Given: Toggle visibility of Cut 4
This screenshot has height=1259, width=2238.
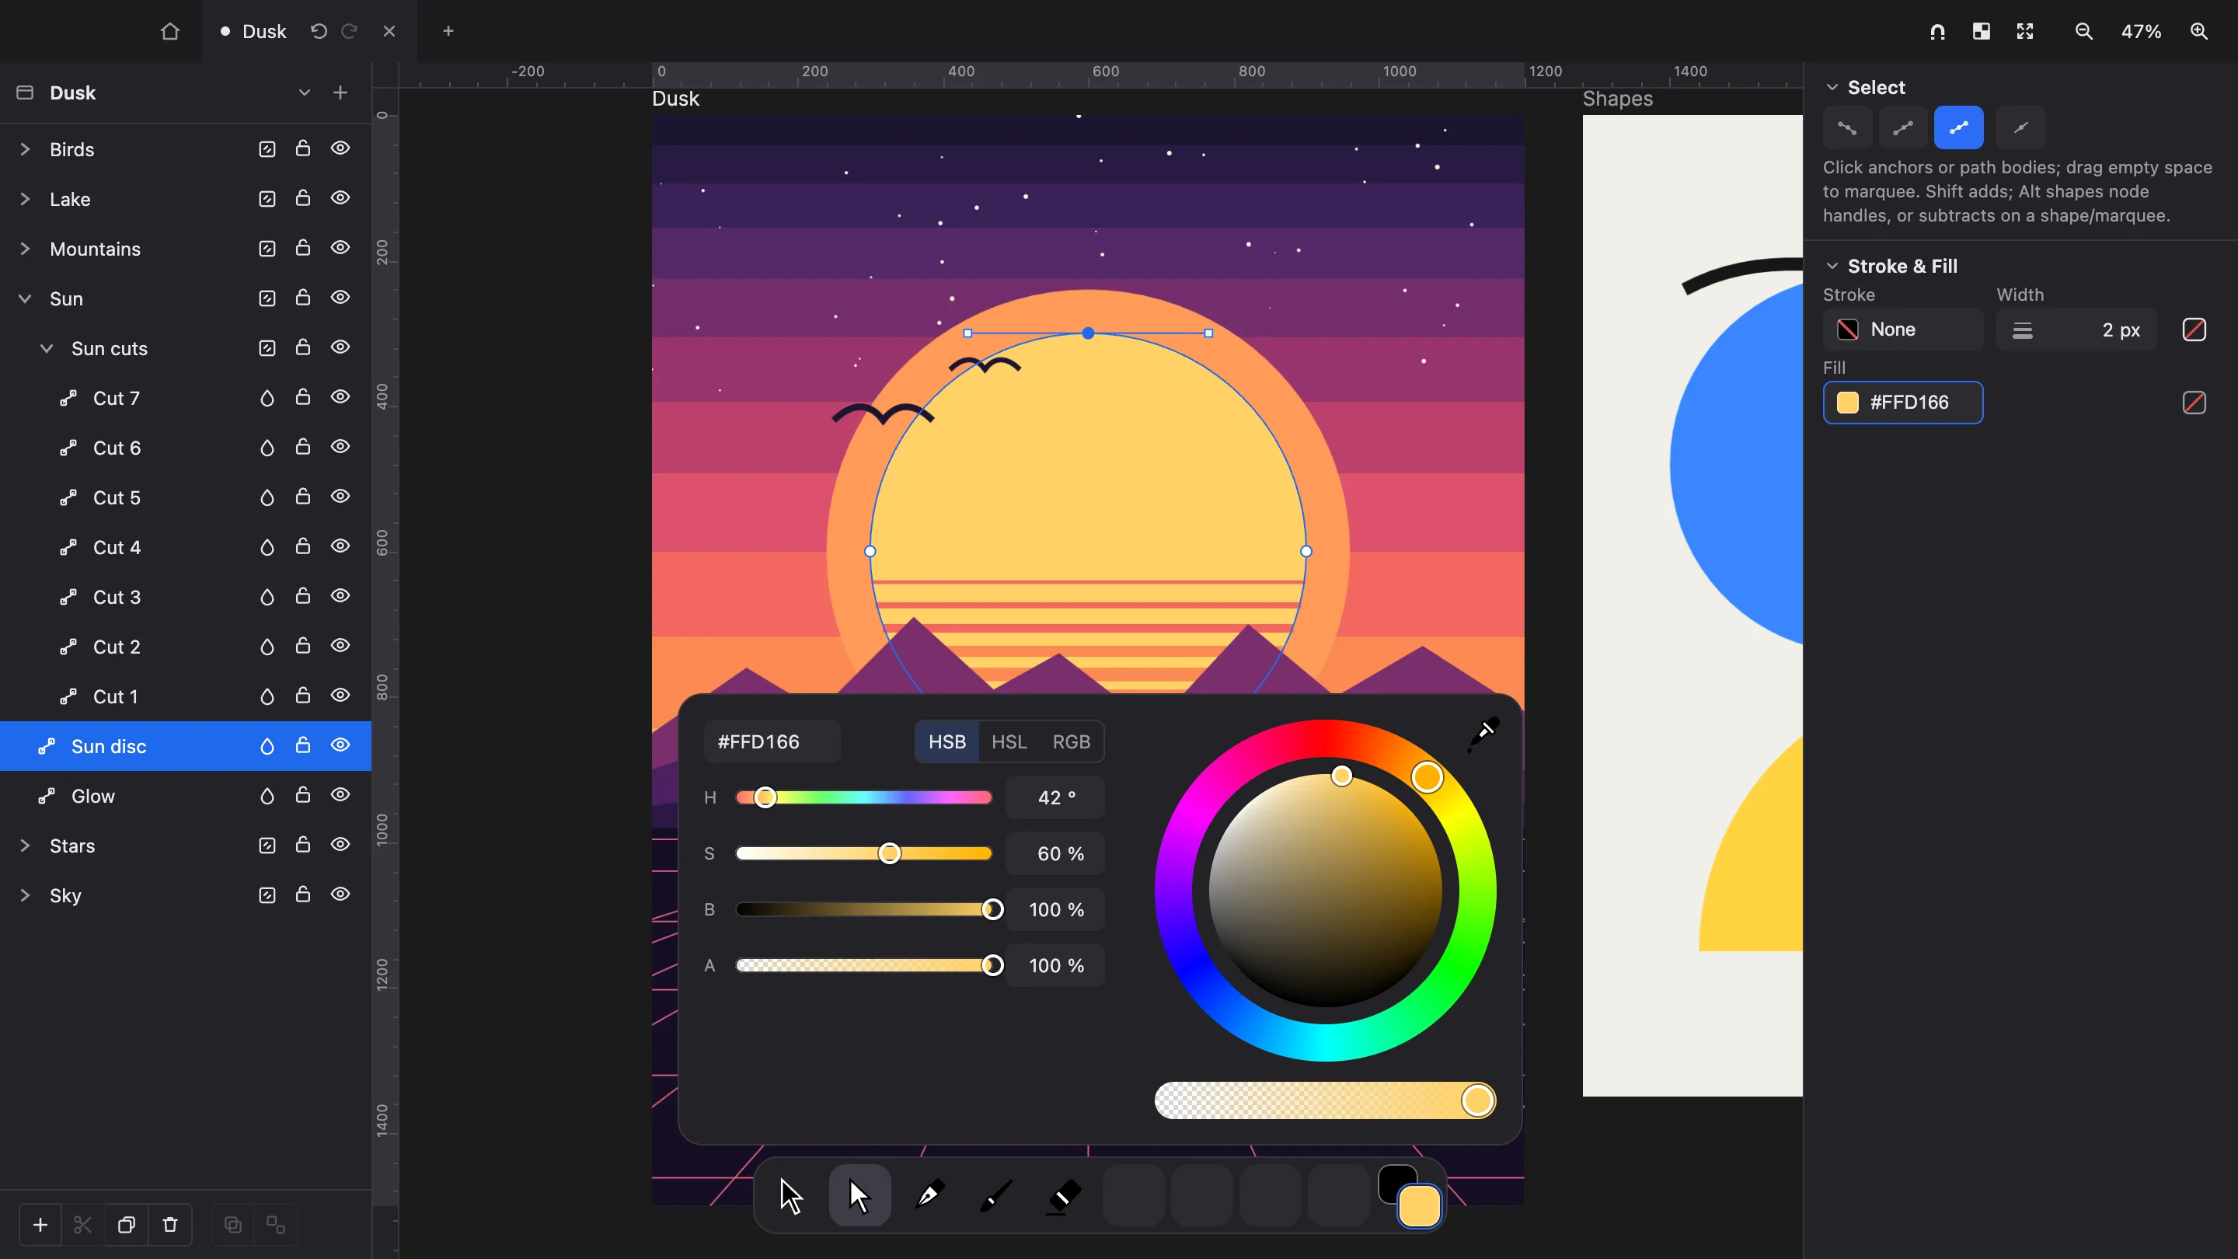Looking at the screenshot, I should 340,546.
